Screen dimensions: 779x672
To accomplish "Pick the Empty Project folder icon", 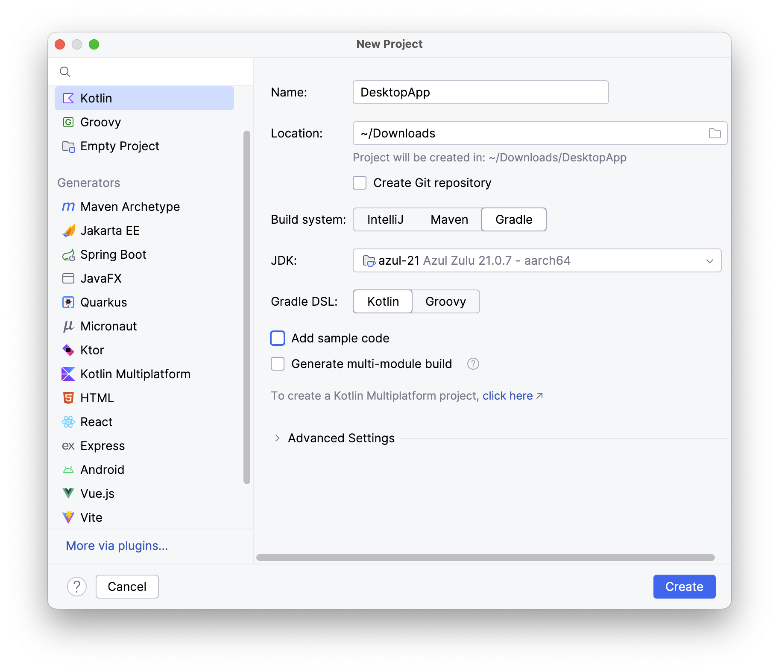I will 68,146.
